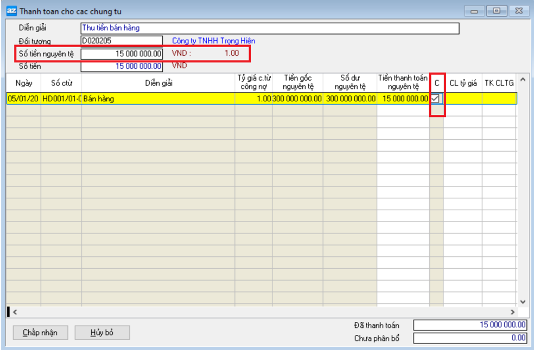The image size is (534, 350).
Task: Click the Đã thanh toán total field
Action: pyautogui.click(x=470, y=325)
